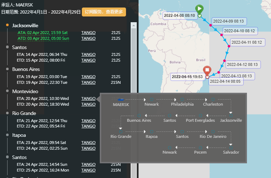Click the 2022-04-08 08:10 timestamp label
Screen dimensions: 271x178
(x=179, y=15)
